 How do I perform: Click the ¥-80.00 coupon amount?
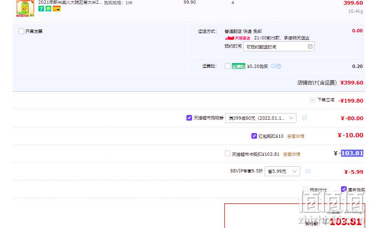(352, 118)
